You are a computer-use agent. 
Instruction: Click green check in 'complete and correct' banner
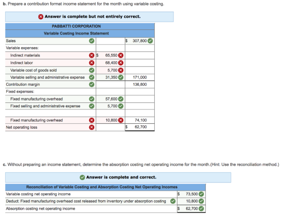click(82, 177)
